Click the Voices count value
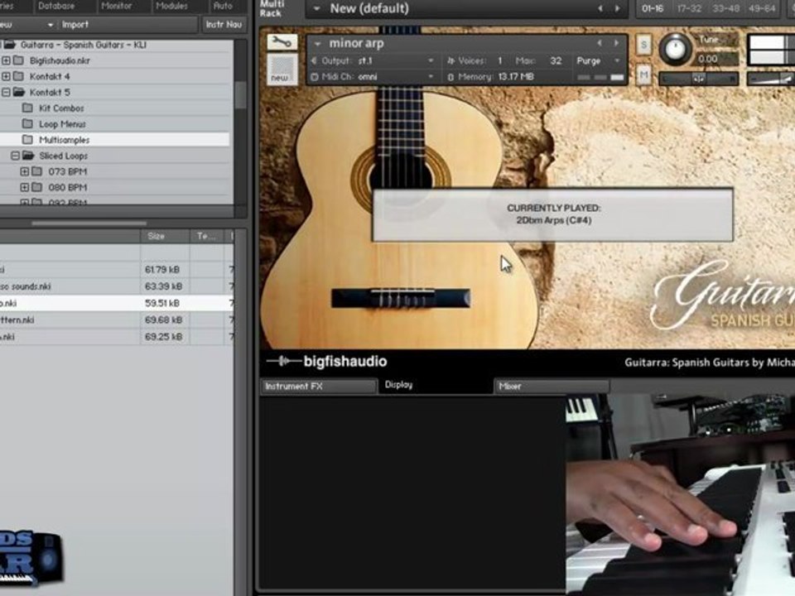The width and height of the screenshot is (795, 596). pyautogui.click(x=499, y=60)
